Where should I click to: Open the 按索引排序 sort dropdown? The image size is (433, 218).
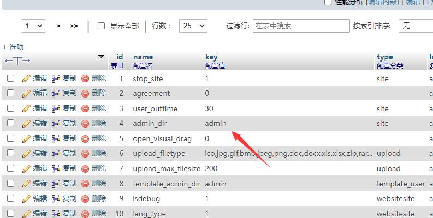pos(415,26)
